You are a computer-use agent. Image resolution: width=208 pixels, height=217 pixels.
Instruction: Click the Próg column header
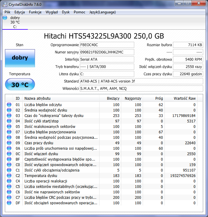(154, 98)
